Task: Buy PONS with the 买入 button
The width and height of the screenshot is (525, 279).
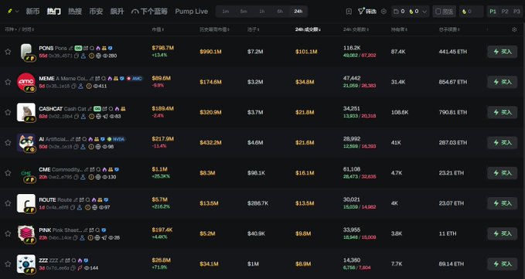Action: click(503, 52)
